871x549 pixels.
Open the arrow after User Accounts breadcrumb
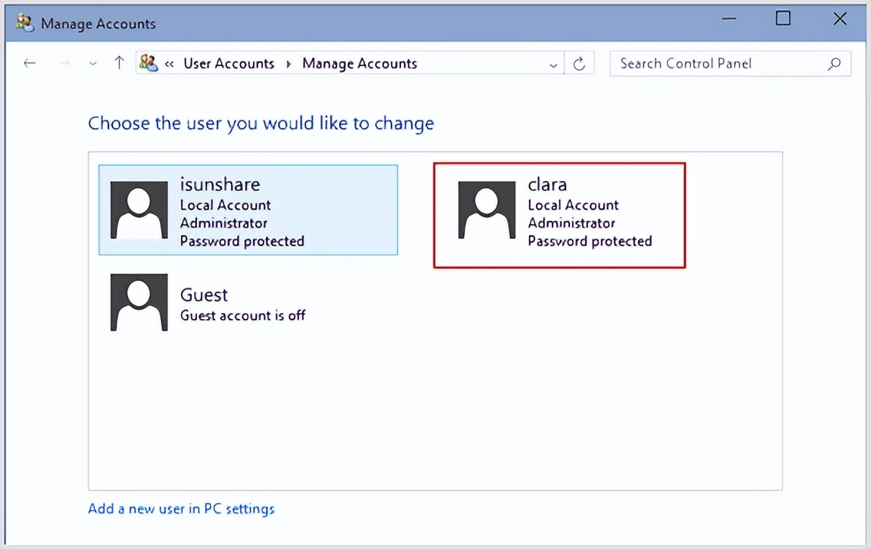[288, 64]
